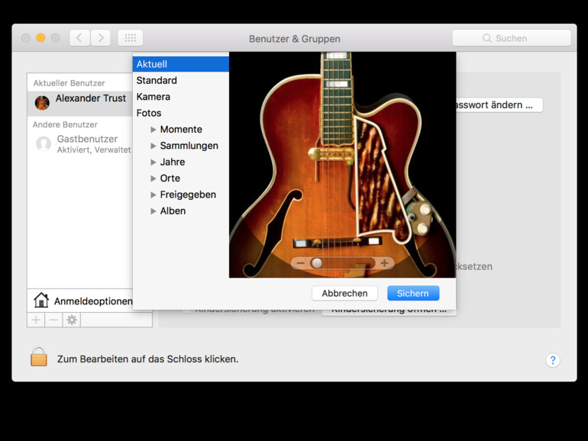The image size is (588, 441).
Task: Click 'Zum Bearbeiten auf das Schloss klicken.' text
Action: coord(147,359)
